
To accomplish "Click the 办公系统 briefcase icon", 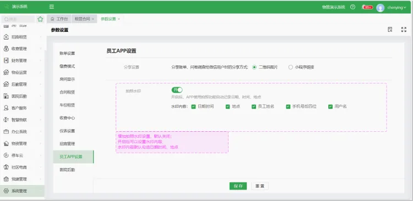I will coord(6,132).
